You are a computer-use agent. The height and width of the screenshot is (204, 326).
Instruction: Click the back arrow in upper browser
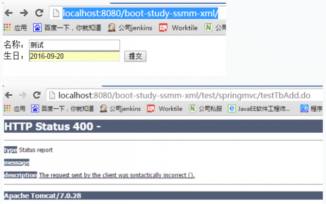(x=9, y=13)
